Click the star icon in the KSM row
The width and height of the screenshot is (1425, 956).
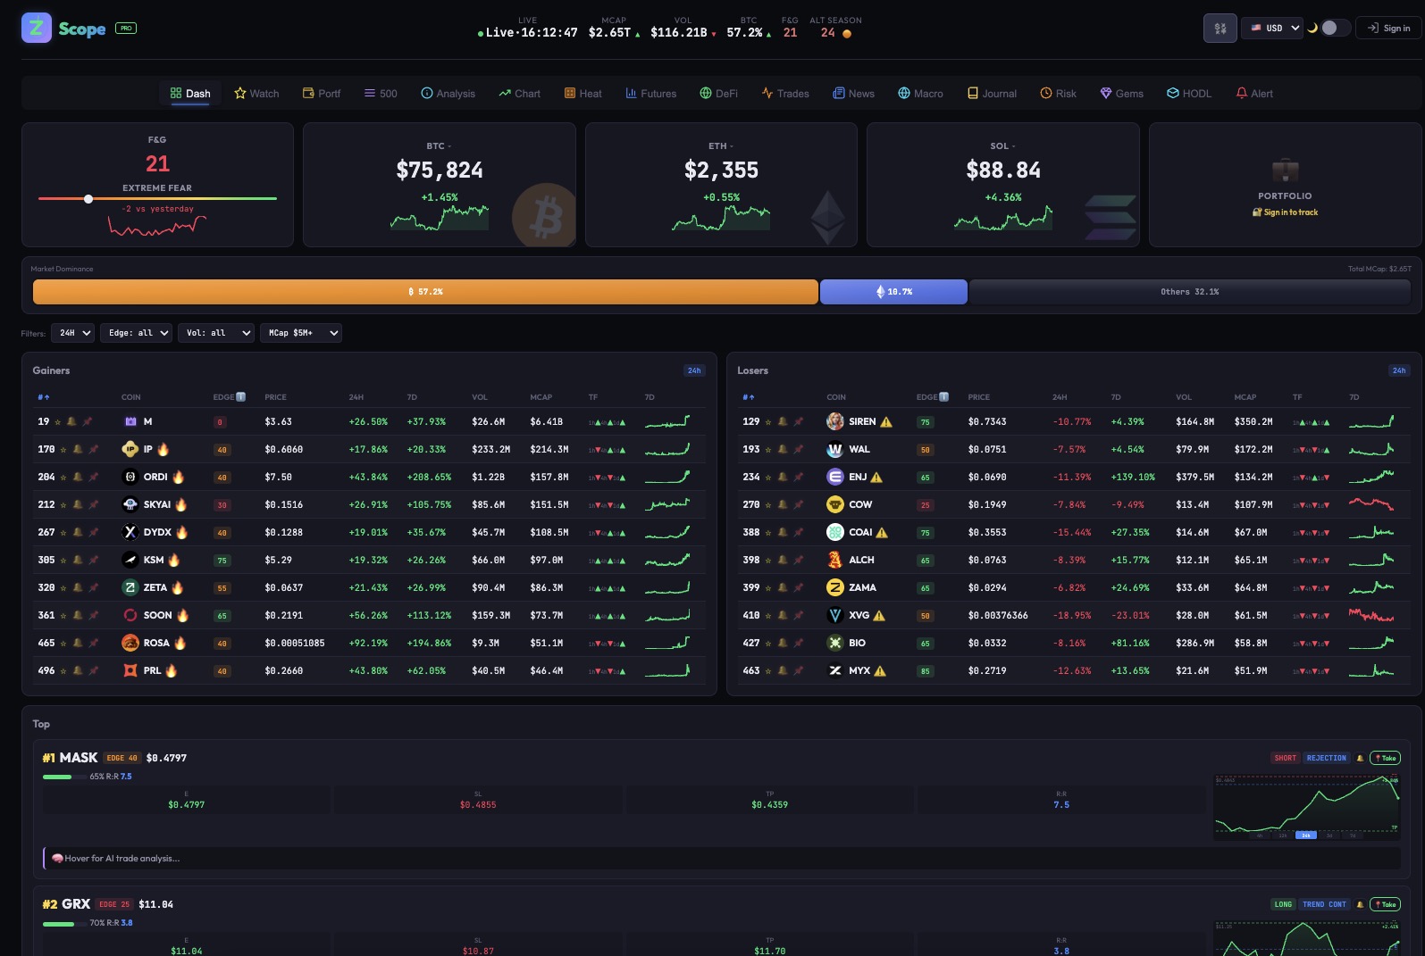(x=63, y=561)
